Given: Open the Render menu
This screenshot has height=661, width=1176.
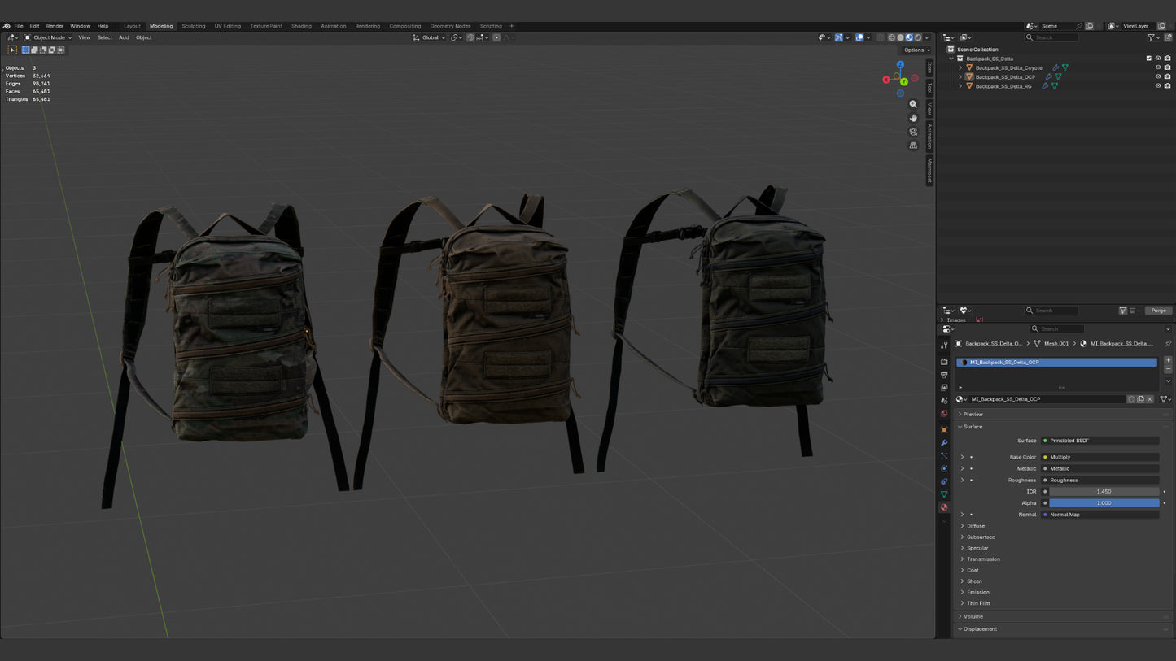Looking at the screenshot, I should [x=55, y=26].
